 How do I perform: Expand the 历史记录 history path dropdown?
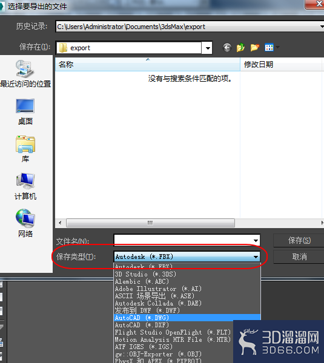[322, 27]
